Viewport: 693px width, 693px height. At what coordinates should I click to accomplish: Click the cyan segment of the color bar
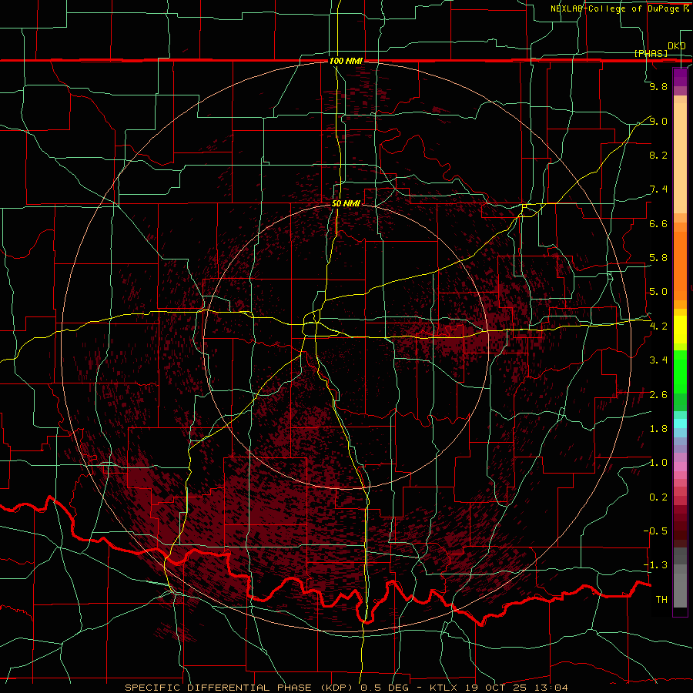680,423
